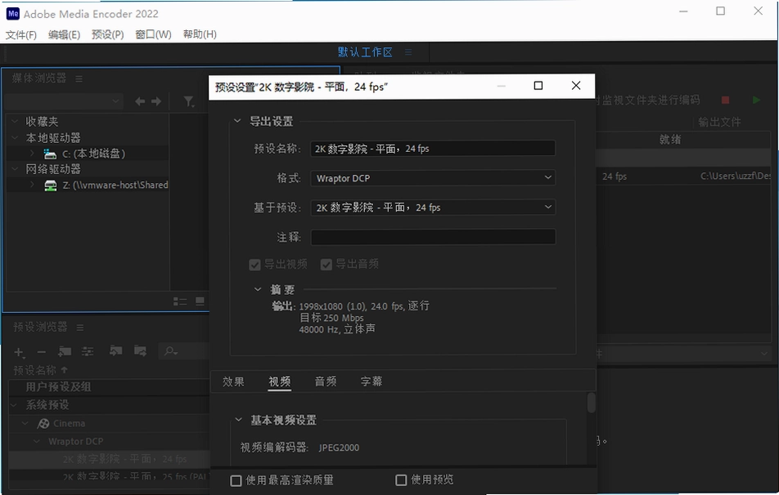Open the 基于预设 dropdown
The height and width of the screenshot is (495, 779).
(433, 207)
